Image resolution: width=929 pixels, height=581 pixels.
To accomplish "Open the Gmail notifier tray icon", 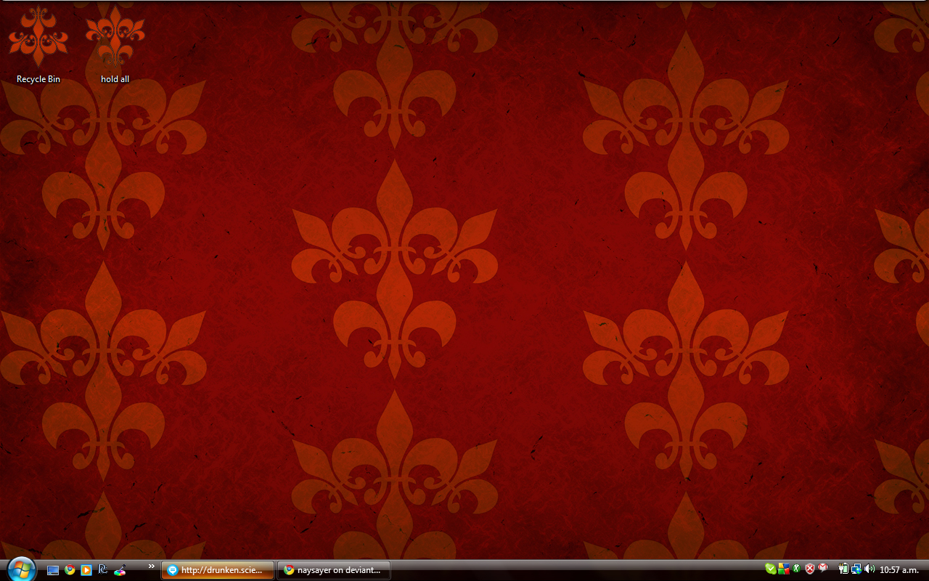I will tap(823, 568).
